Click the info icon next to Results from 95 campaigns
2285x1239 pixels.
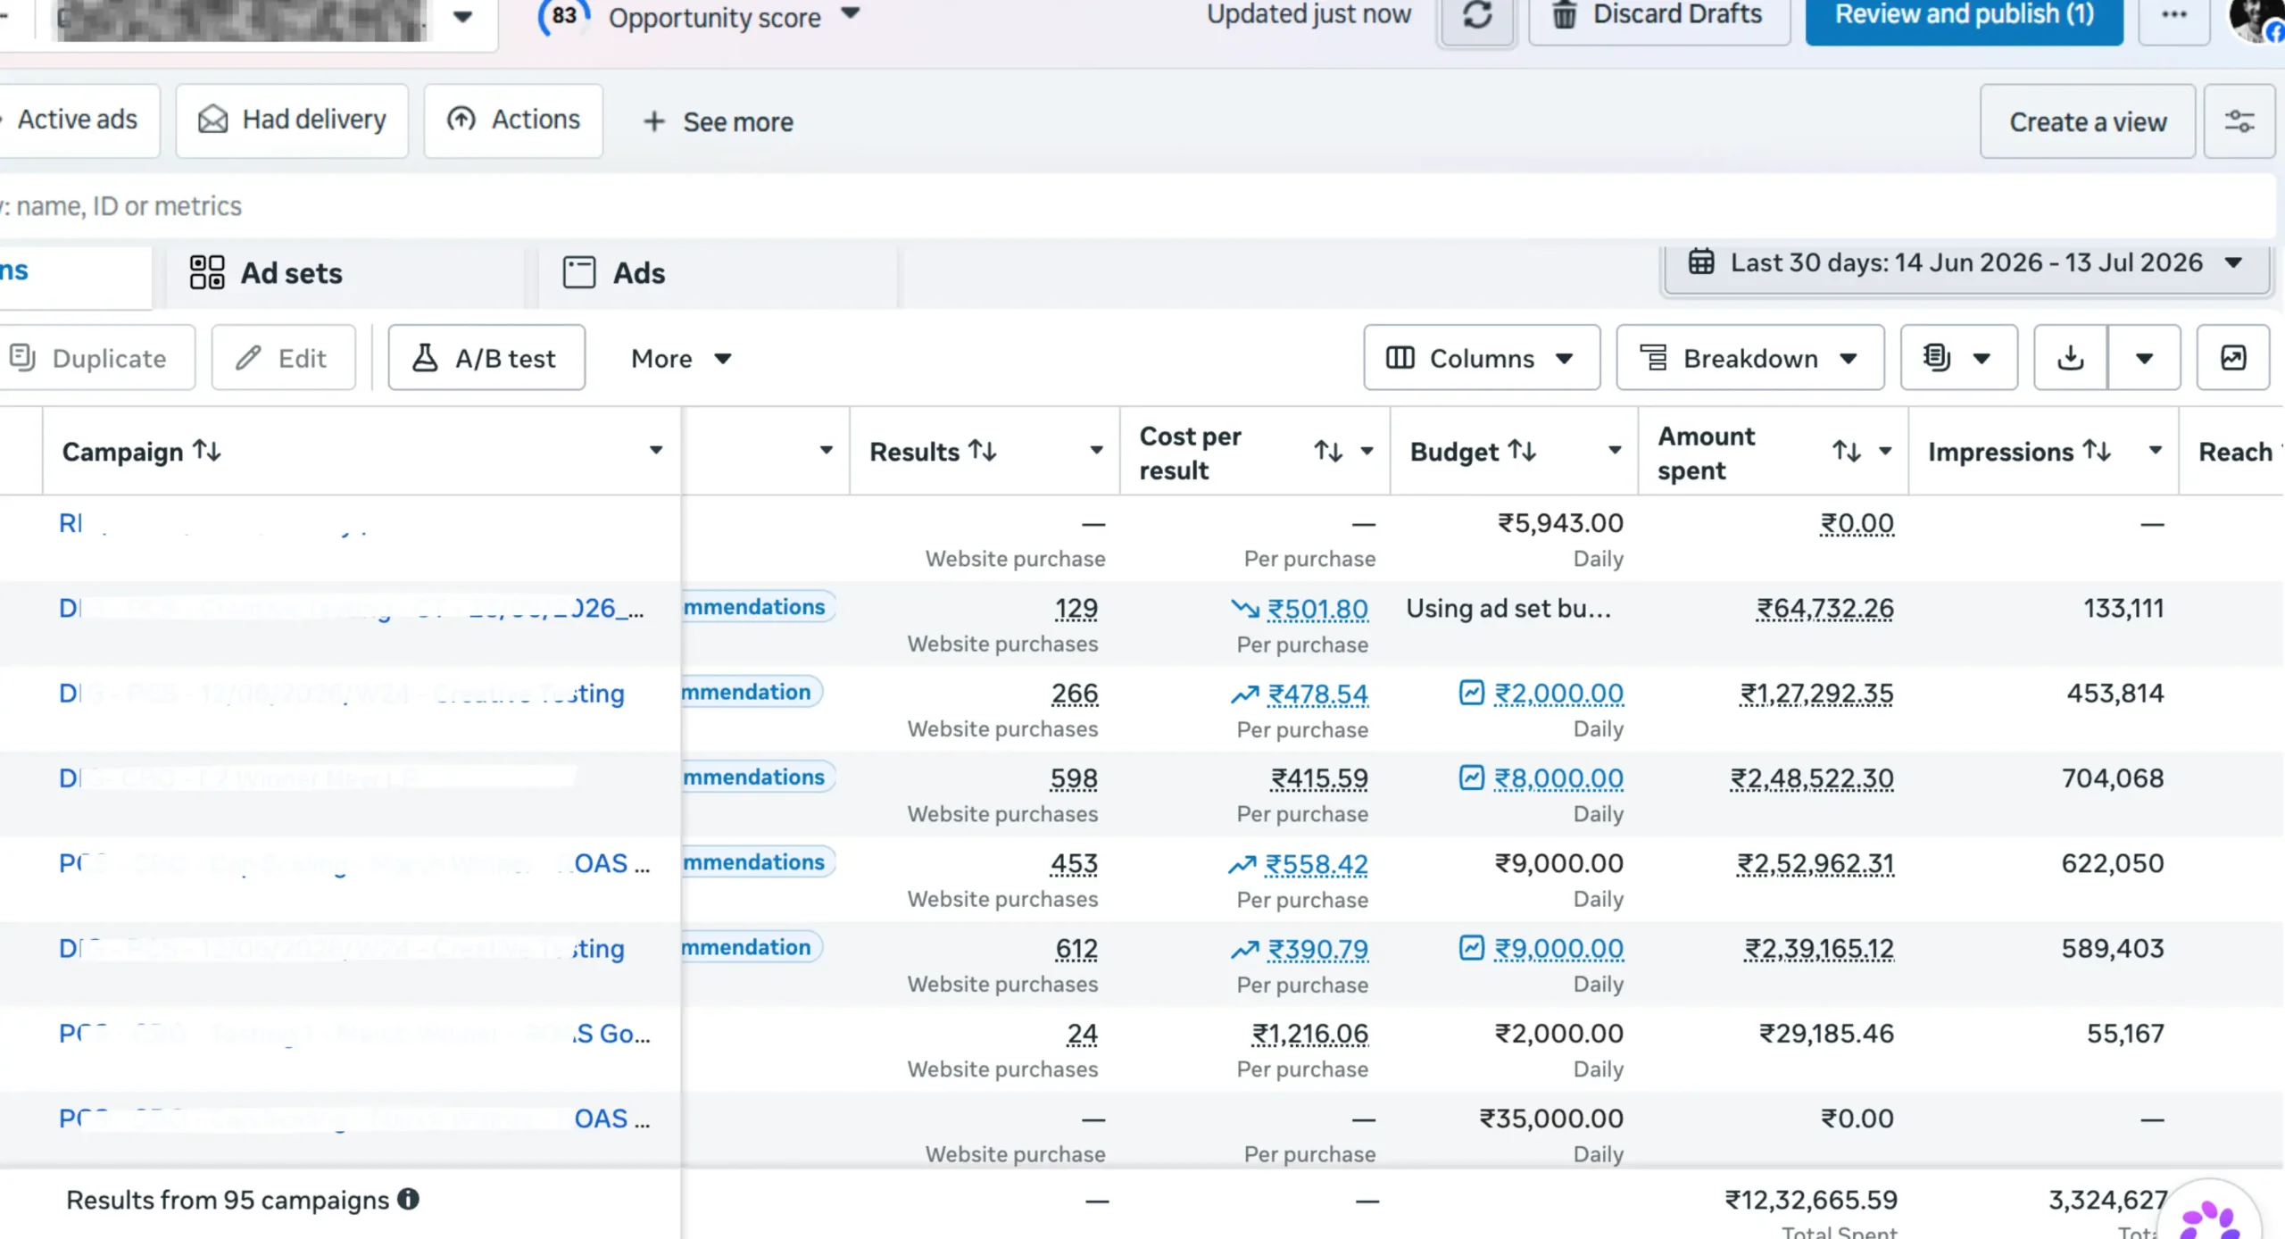click(x=408, y=1199)
